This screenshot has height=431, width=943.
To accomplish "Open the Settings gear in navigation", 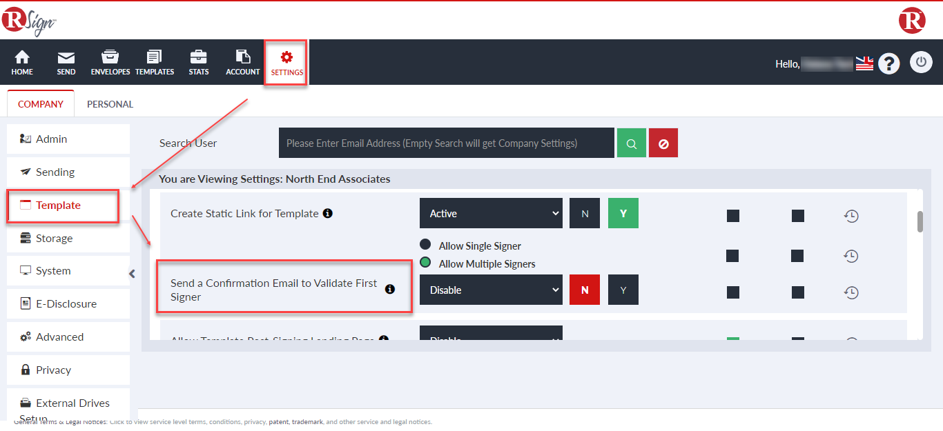I will [286, 62].
